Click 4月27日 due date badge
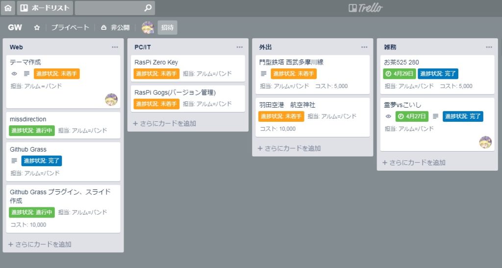The height and width of the screenshot is (268, 502). 412,116
